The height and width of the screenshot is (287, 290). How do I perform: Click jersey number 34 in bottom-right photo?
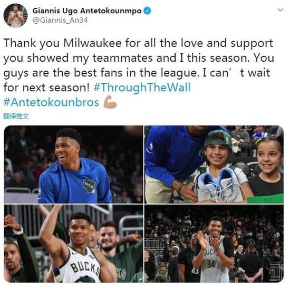point(211,264)
